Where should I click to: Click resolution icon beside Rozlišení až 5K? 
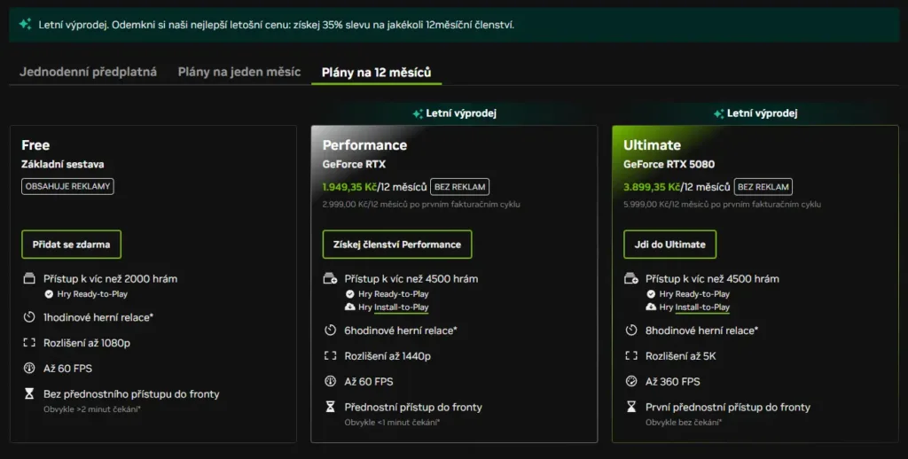631,356
